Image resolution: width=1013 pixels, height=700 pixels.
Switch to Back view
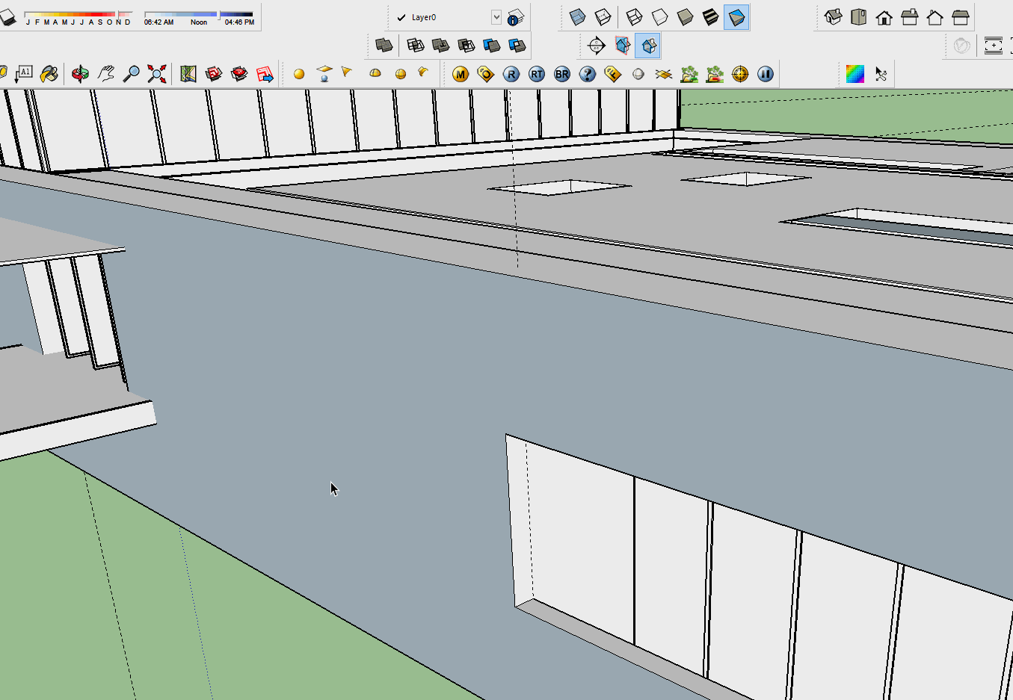point(935,17)
